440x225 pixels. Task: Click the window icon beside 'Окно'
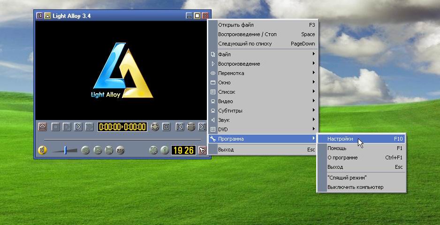(x=212, y=82)
